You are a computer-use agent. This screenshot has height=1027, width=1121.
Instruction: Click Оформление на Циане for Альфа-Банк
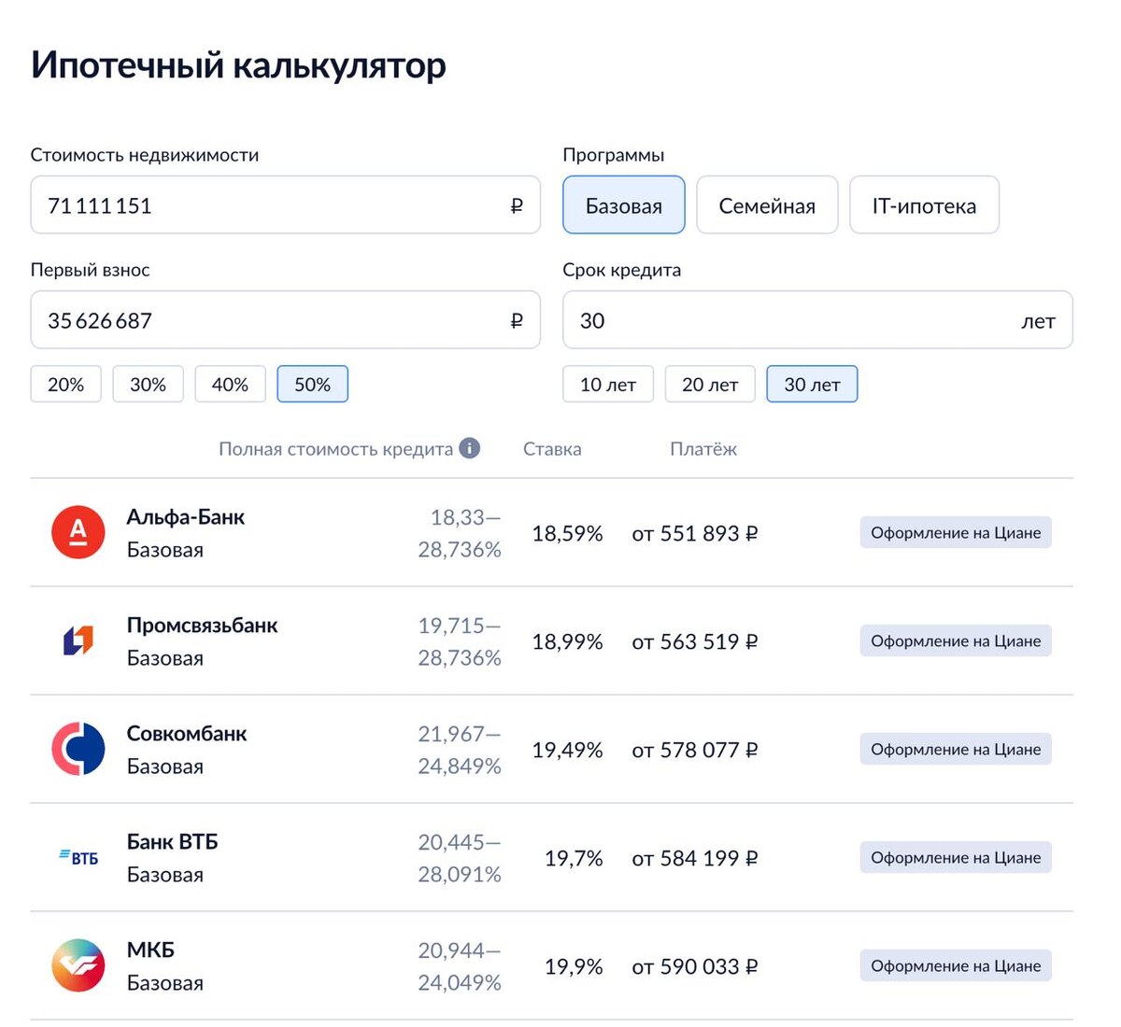956,532
